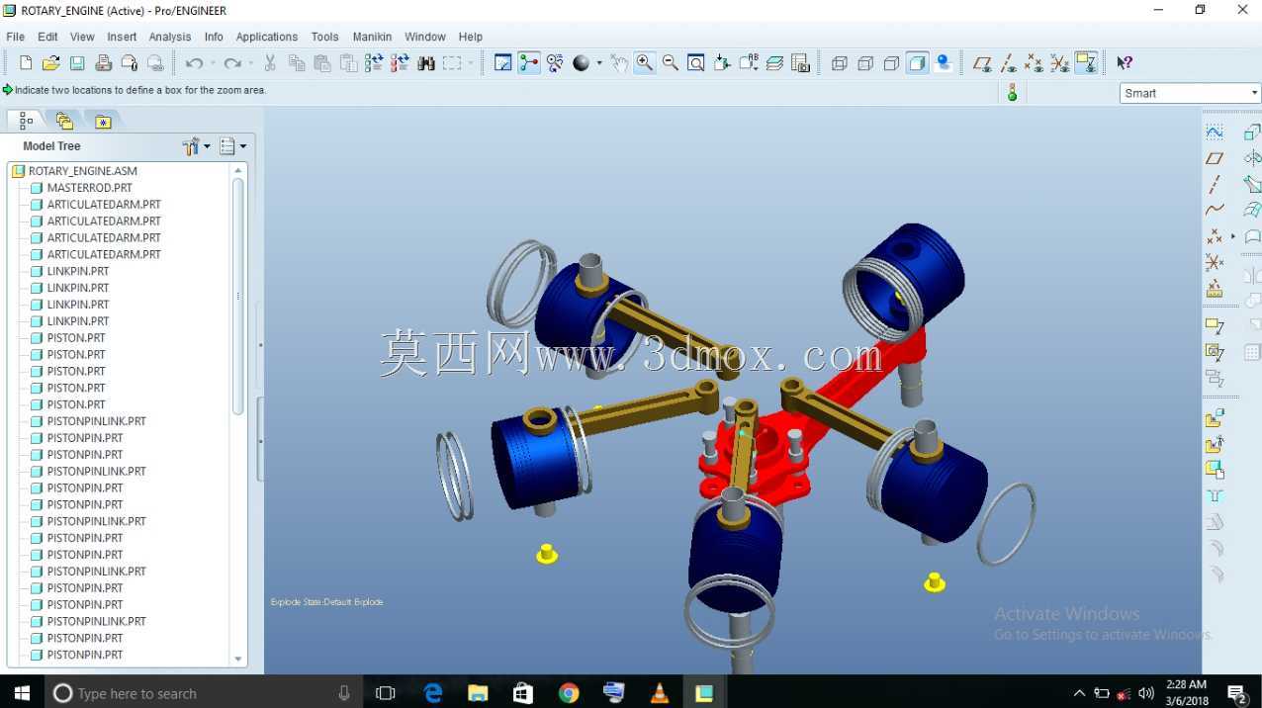Select the Datum Plane tool in right toolbar
Viewport: 1262px width, 708px height.
(1215, 158)
